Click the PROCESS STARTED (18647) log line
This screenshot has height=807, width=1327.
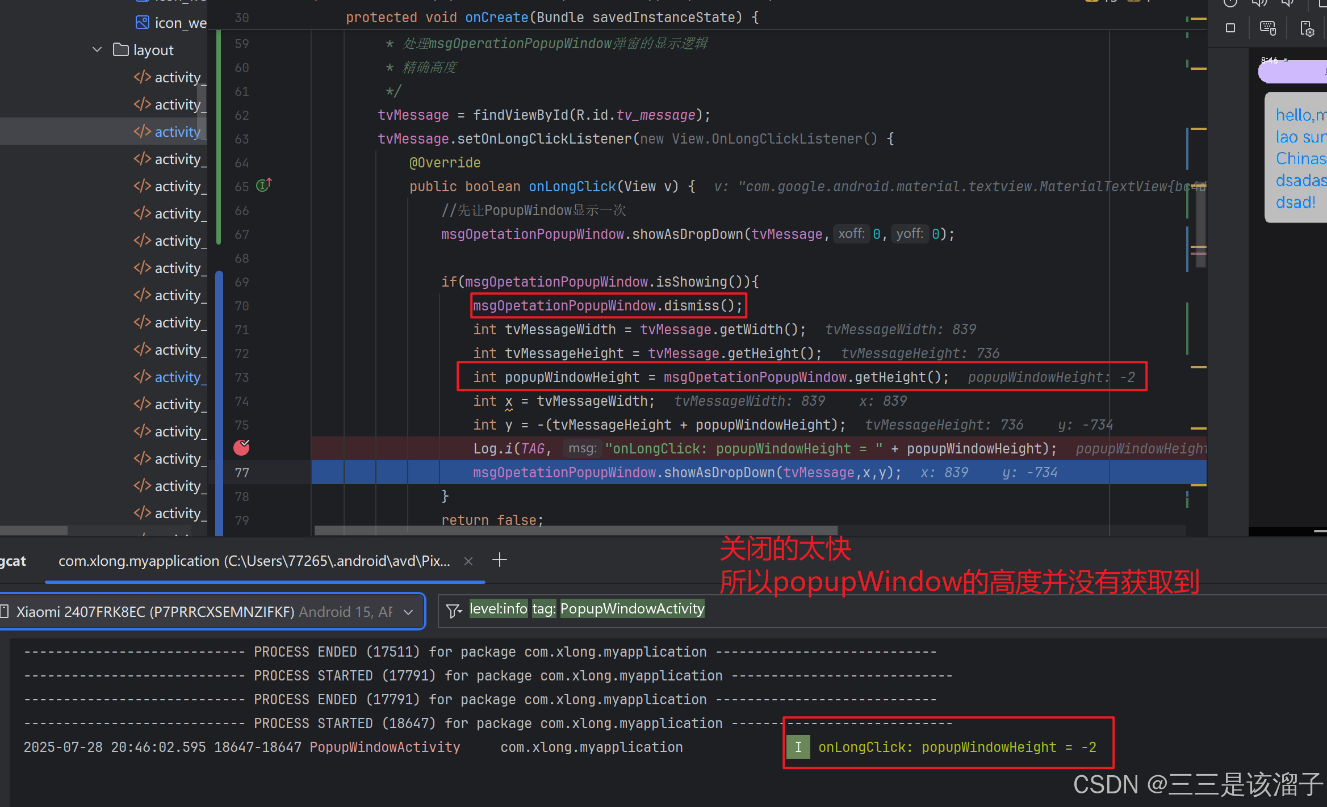488,723
